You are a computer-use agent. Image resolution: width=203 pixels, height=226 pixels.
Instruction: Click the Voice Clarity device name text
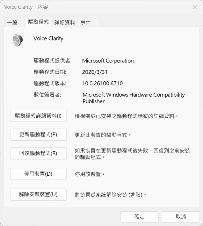point(49,39)
